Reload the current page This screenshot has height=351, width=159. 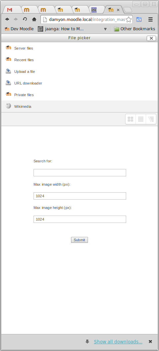point(25,19)
